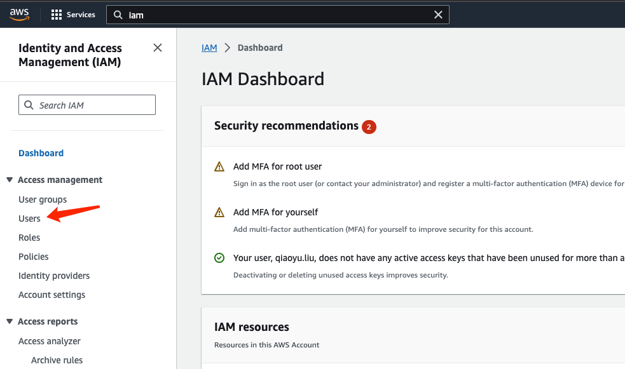This screenshot has width=625, height=369.
Task: Collapse the Access management section
Action: (10, 180)
